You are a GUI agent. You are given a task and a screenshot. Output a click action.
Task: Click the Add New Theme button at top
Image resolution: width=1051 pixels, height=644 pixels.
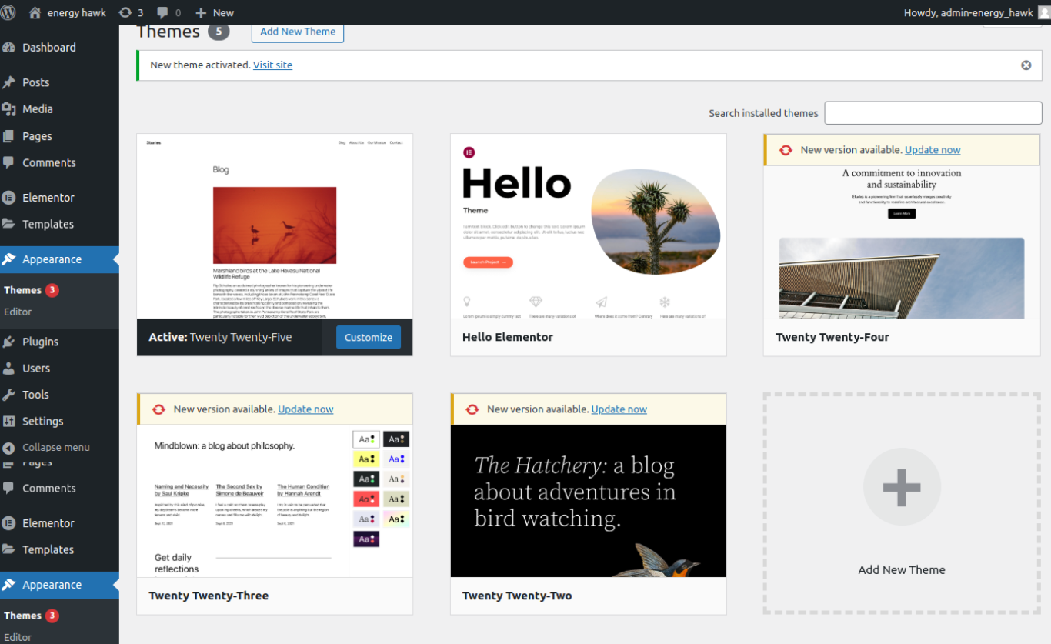coord(298,32)
